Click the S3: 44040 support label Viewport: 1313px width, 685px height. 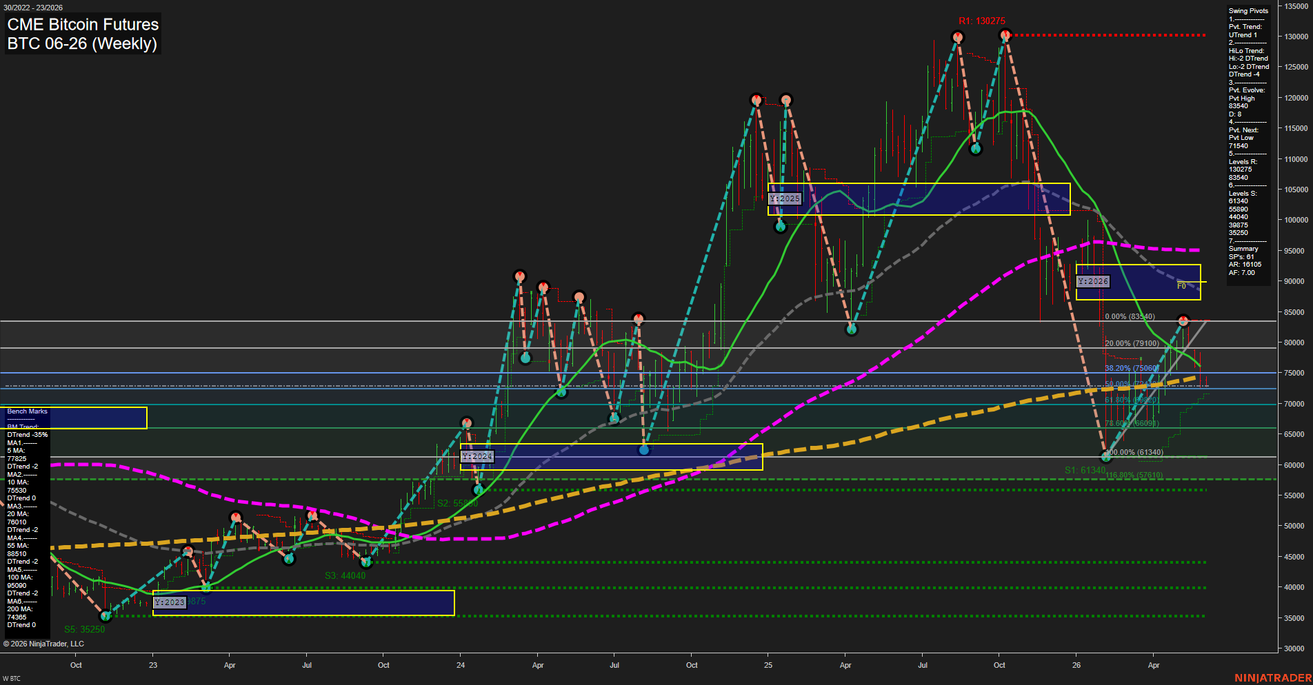345,575
